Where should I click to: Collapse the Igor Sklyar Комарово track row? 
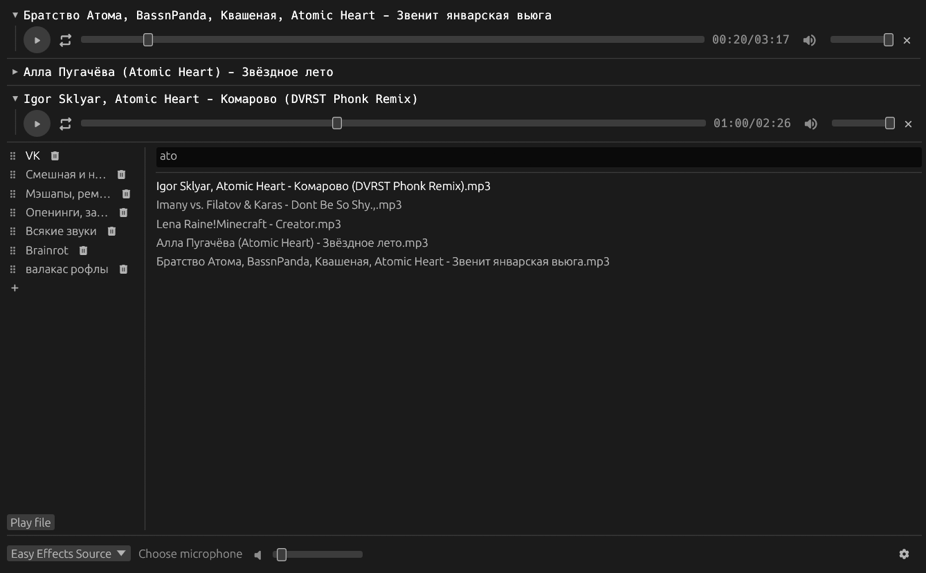pos(14,99)
